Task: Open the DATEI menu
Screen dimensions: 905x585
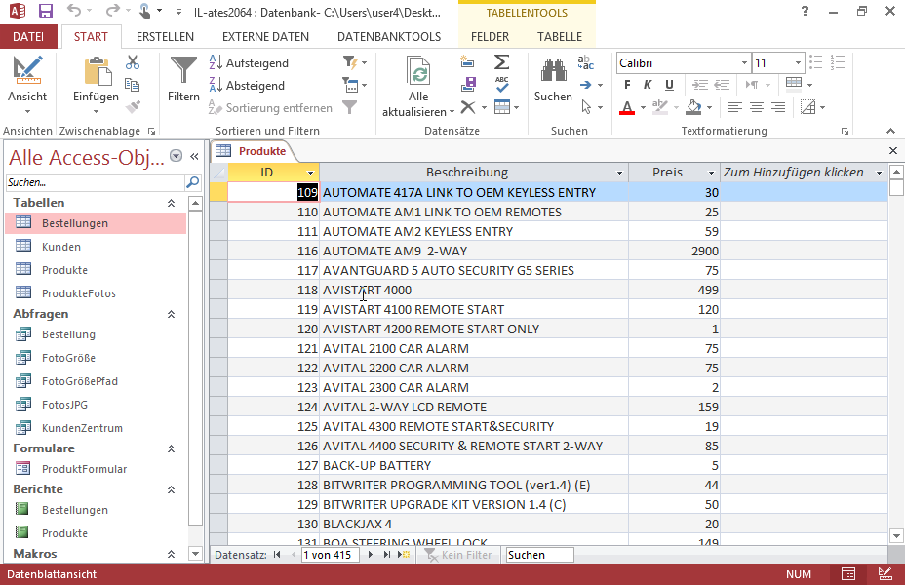Action: [x=28, y=37]
